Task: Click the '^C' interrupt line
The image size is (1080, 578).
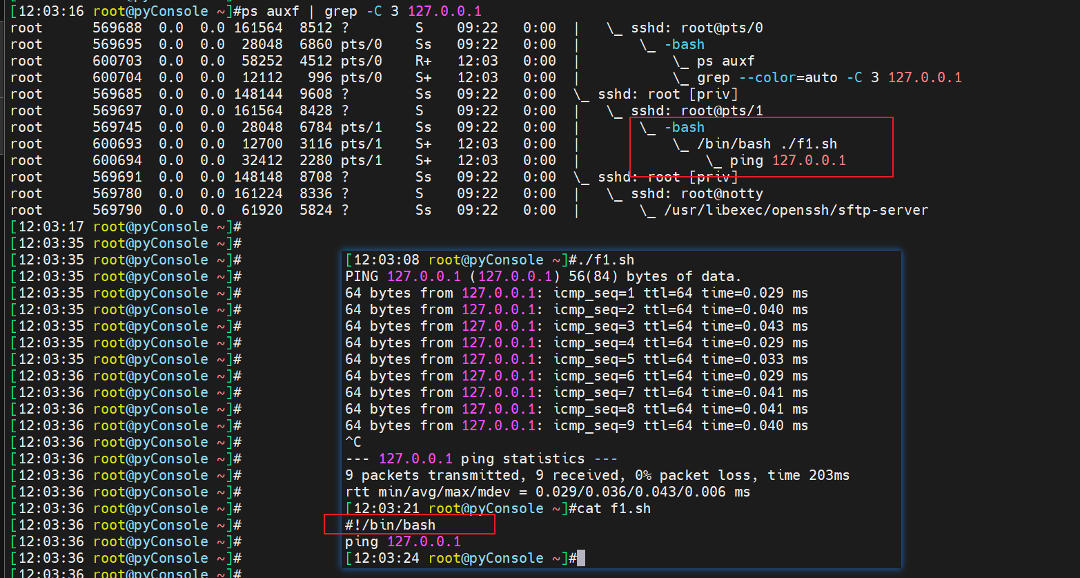Action: coord(353,442)
